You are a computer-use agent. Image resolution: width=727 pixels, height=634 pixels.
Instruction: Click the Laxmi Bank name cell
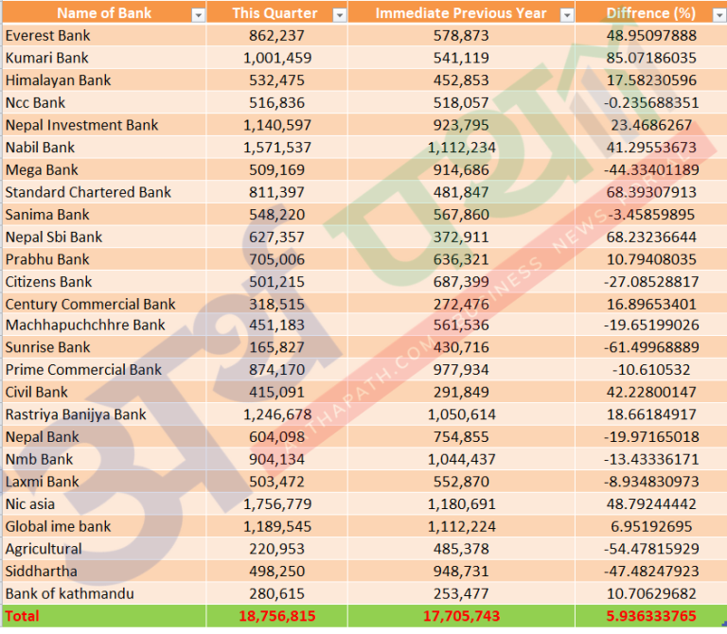tap(104, 482)
